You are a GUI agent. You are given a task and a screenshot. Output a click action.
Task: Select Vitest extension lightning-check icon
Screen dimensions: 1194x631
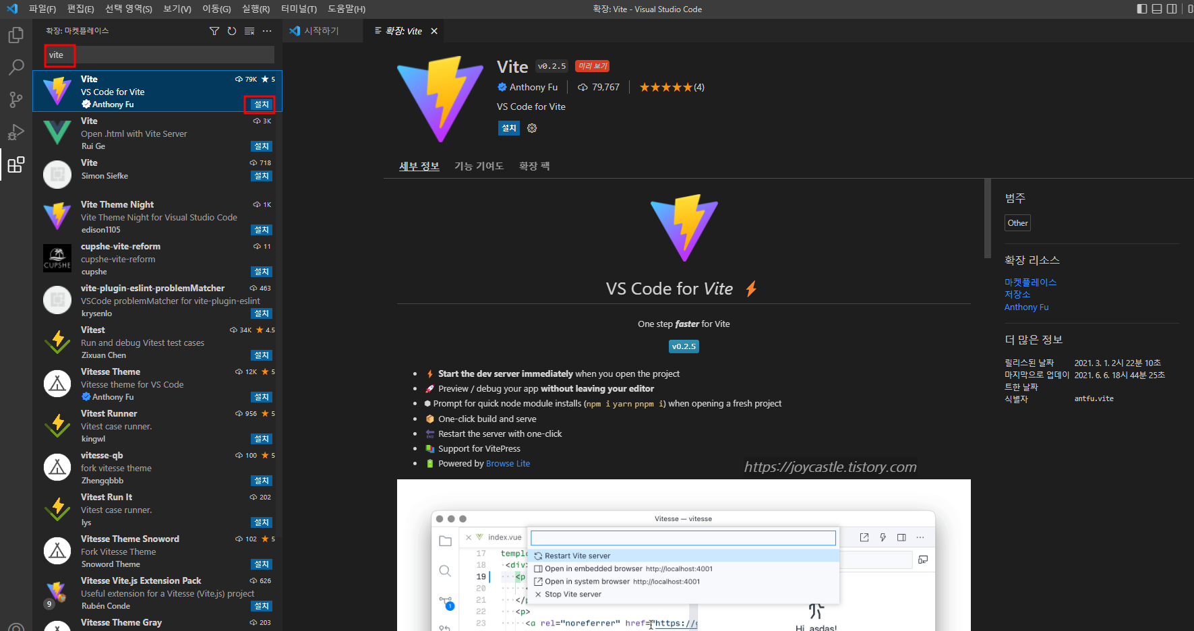(x=57, y=342)
